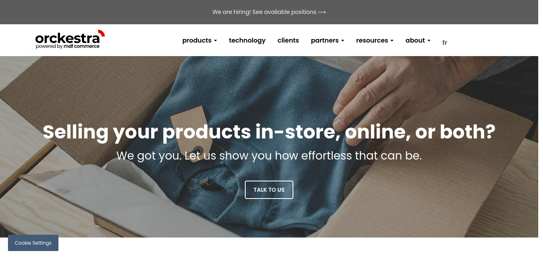This screenshot has width=543, height=259.
Task: Click the TALK TO US button
Action: (x=269, y=190)
